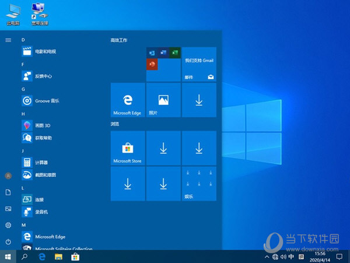This screenshot has width=350, height=263.
Task: Click the letter H section header
Action: (x=23, y=114)
